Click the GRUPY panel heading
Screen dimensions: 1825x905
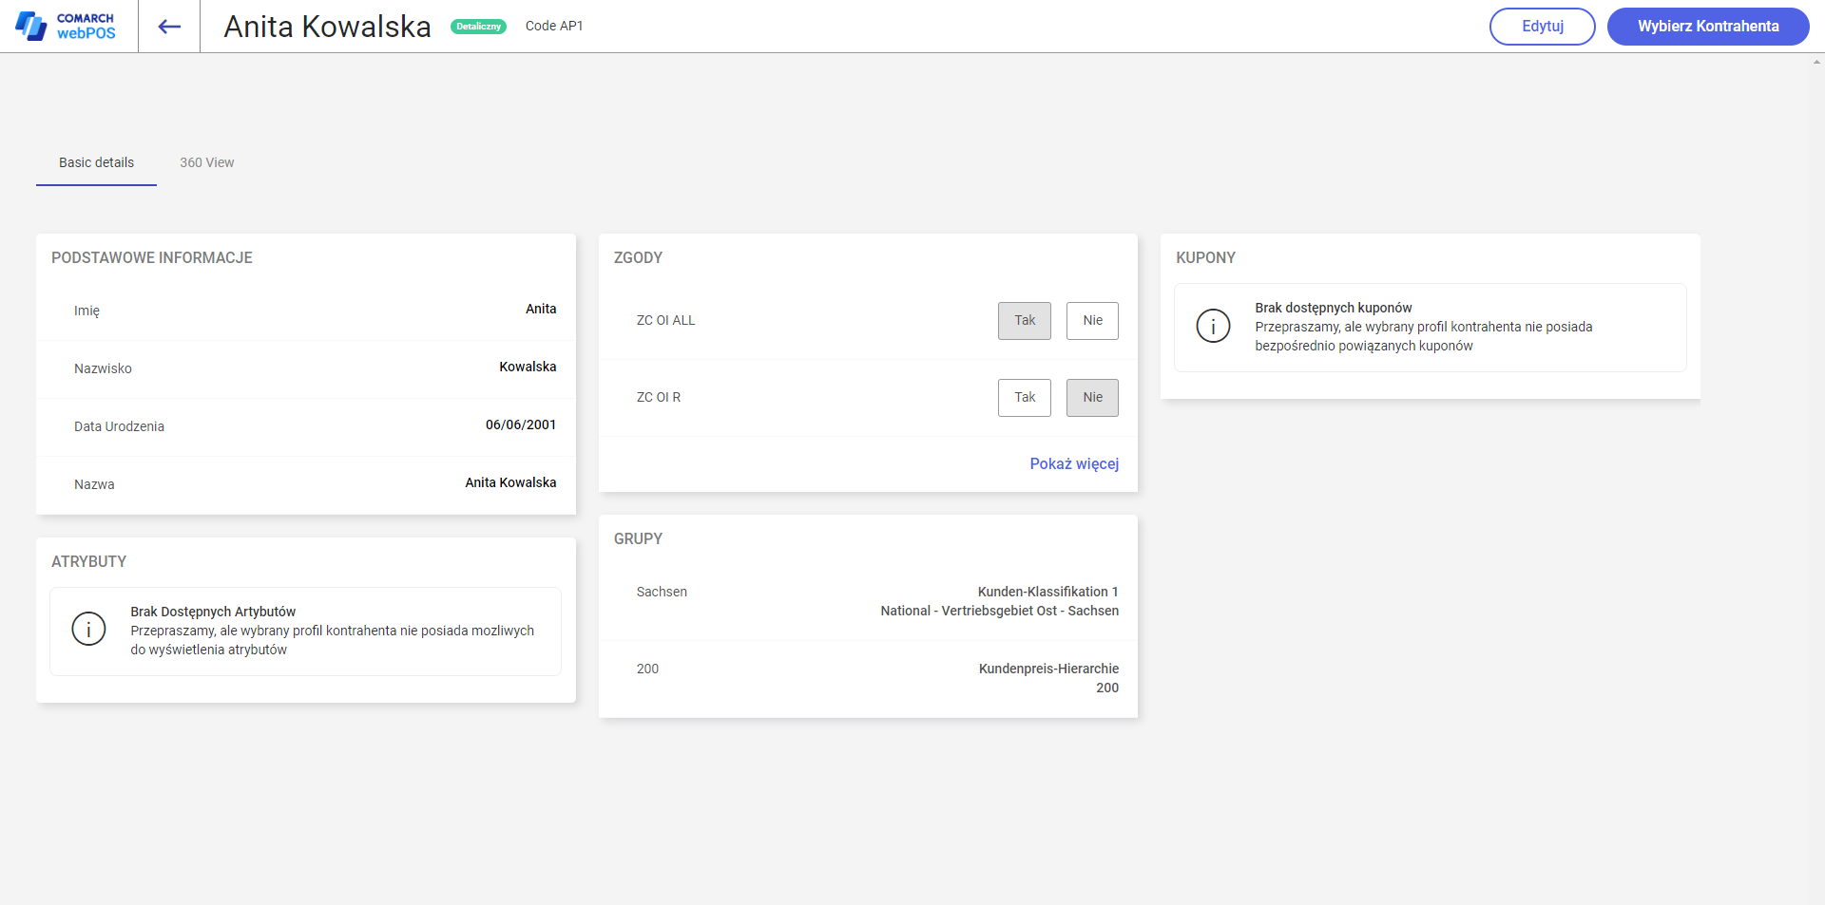click(x=638, y=539)
